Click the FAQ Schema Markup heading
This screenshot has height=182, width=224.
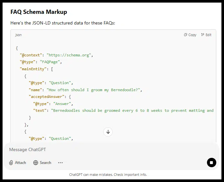[39, 12]
